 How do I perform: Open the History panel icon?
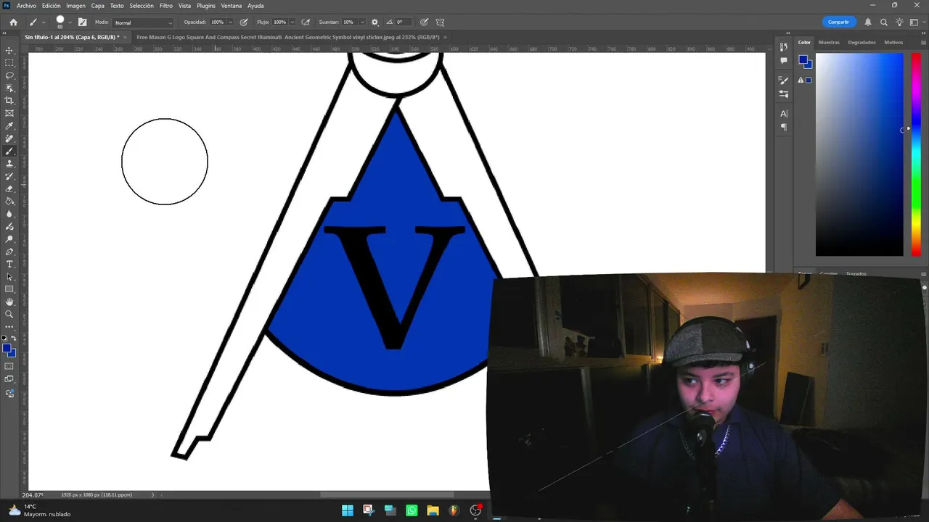(784, 47)
